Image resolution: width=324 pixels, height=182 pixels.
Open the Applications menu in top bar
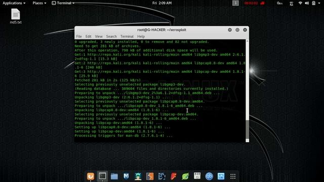14,3
